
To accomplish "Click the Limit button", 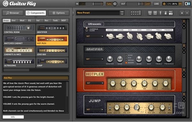I will tap(148, 4).
